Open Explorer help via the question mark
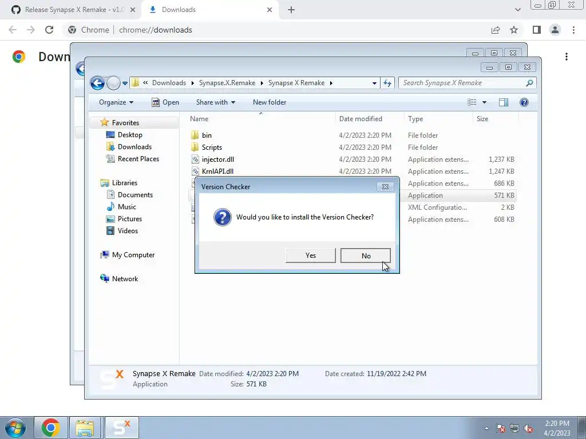 (524, 102)
